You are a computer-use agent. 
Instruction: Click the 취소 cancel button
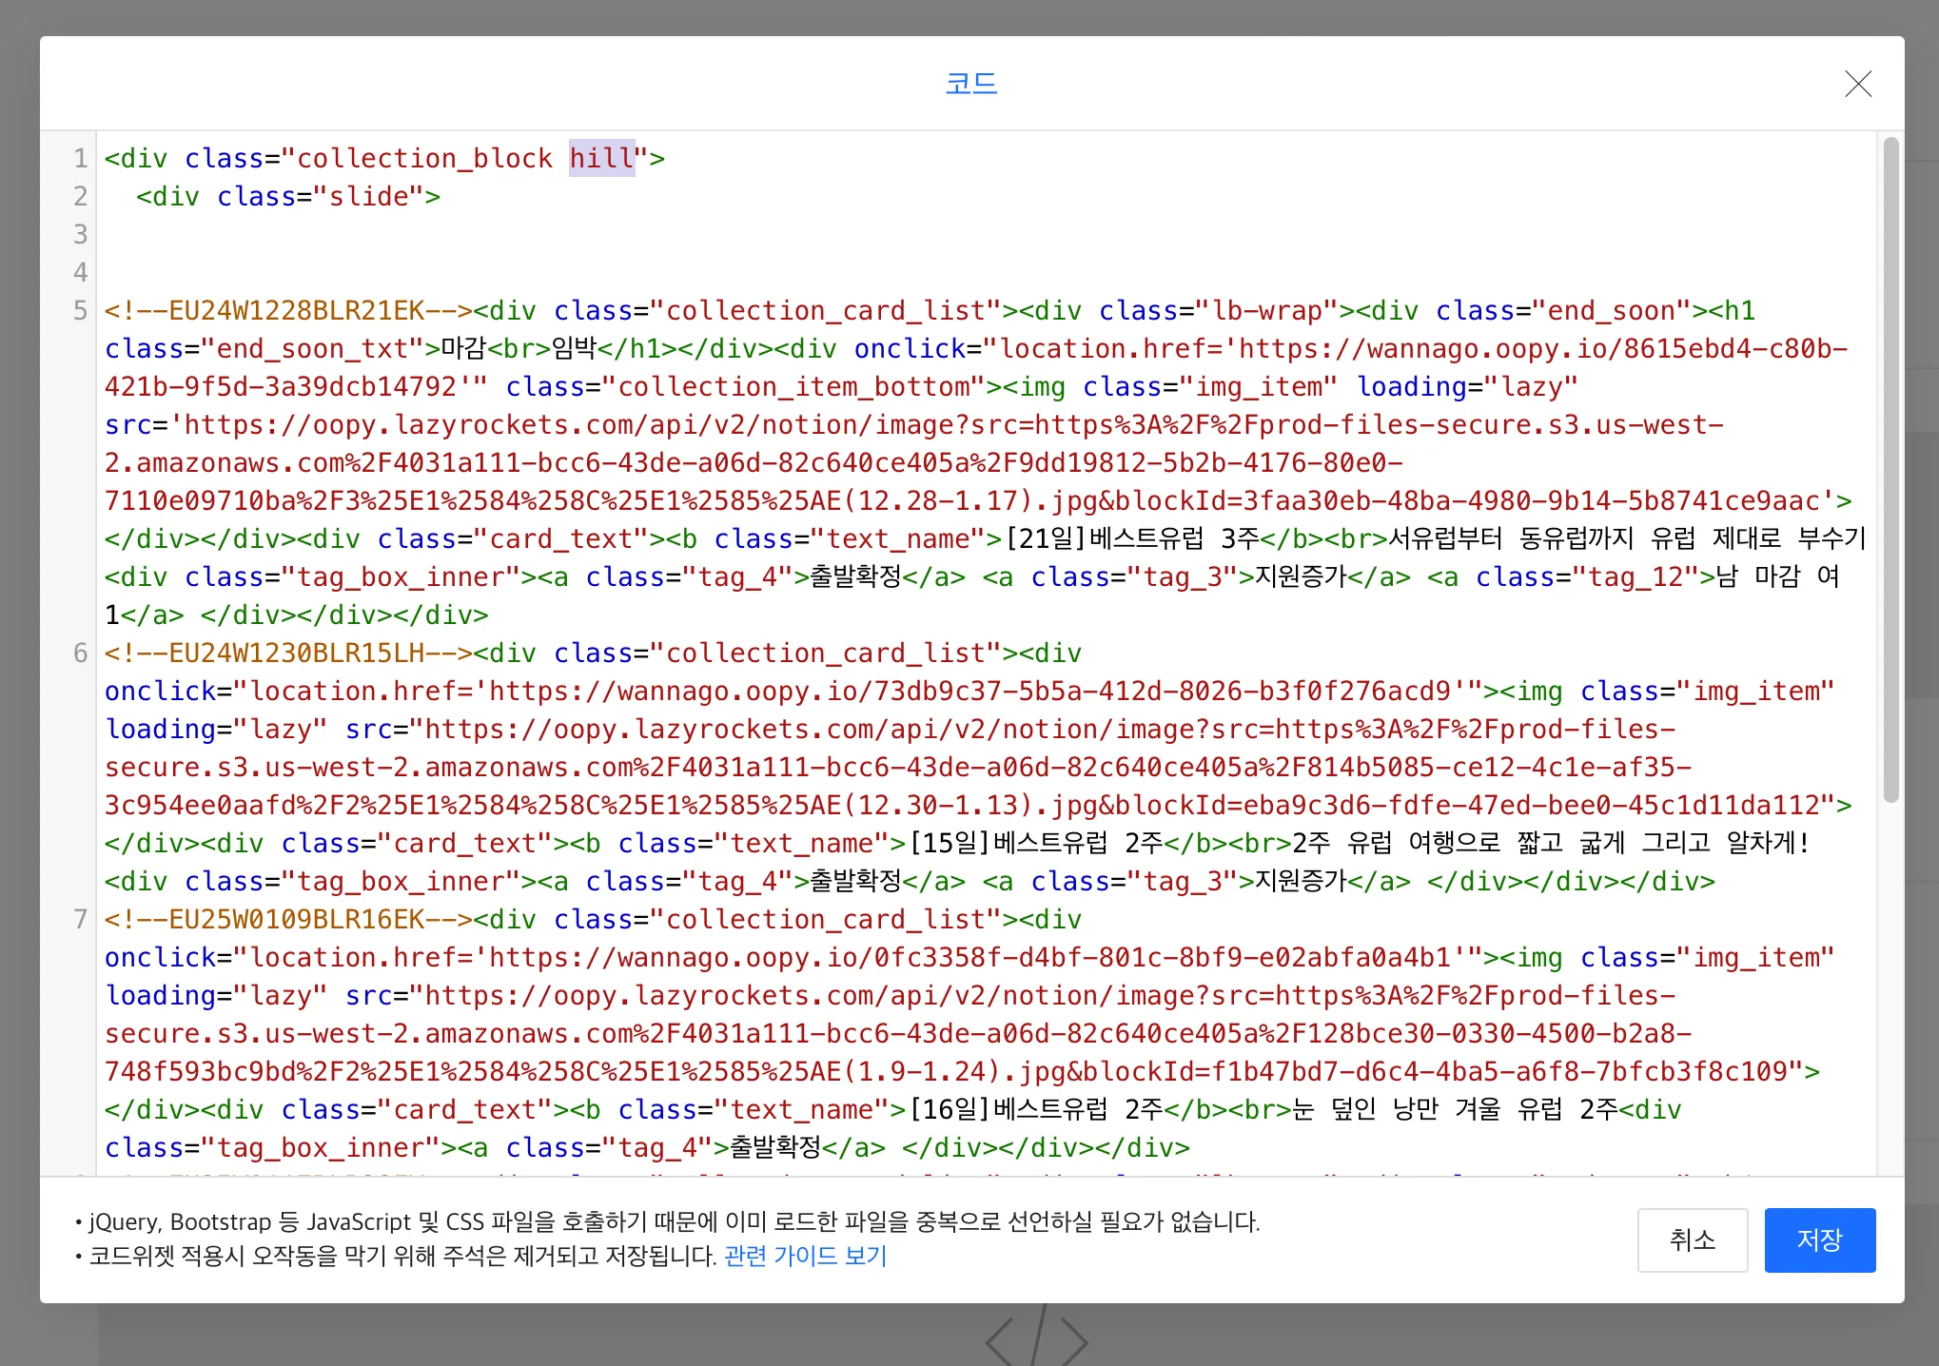[x=1692, y=1239]
